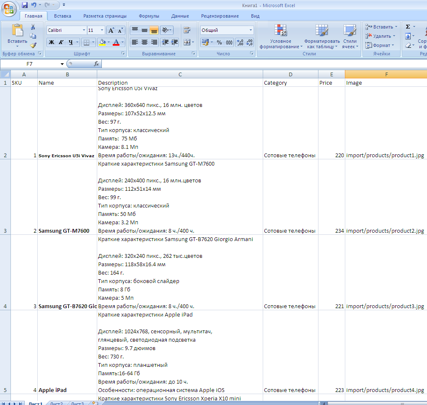Copy selection using the copy icon

pyautogui.click(x=33, y=36)
